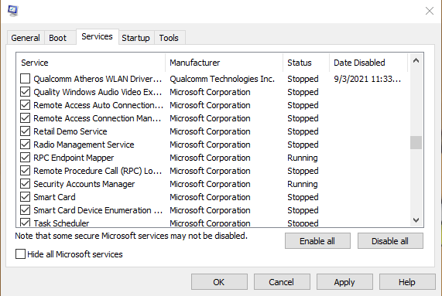Open the Tools tab
This screenshot has height=296, width=442.
pos(169,38)
